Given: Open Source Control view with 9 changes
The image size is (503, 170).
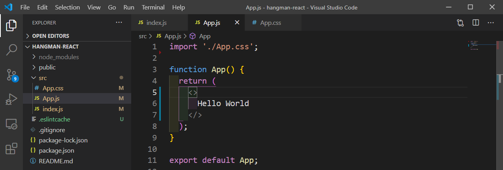Looking at the screenshot, I should (x=11, y=75).
